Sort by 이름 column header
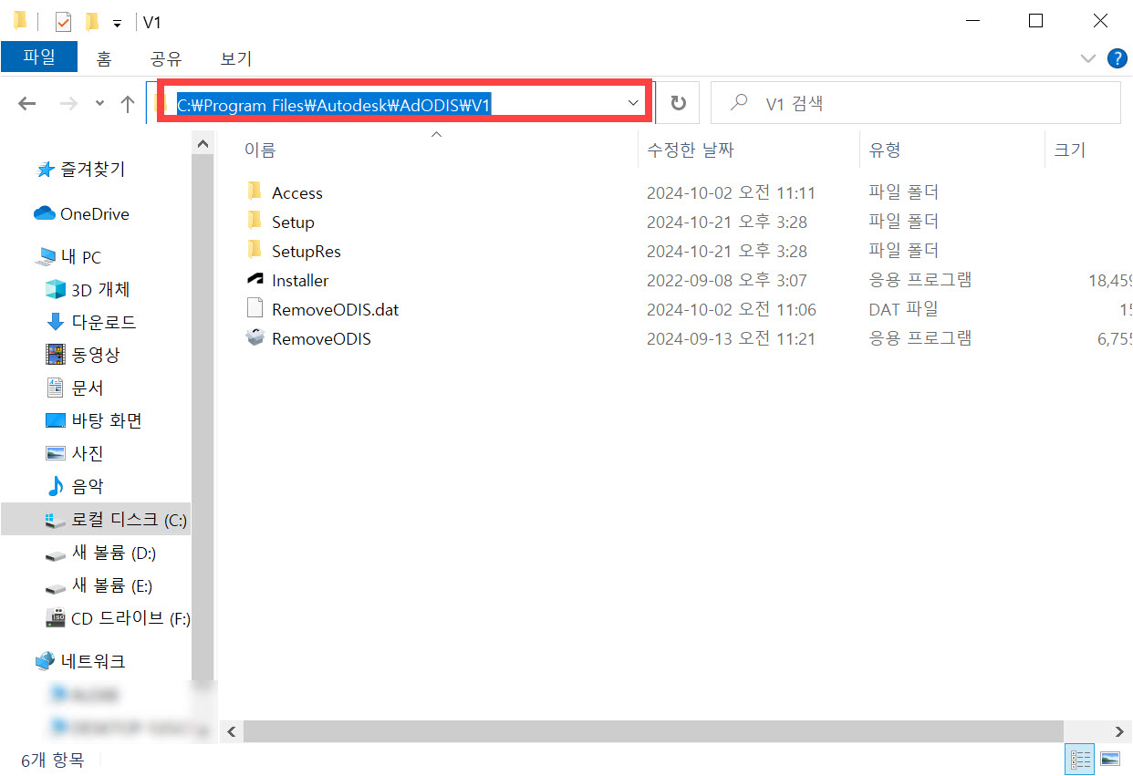The height and width of the screenshot is (776, 1133). click(x=260, y=150)
